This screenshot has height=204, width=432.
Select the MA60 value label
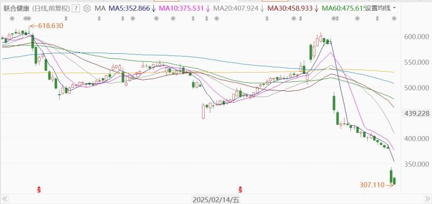pyautogui.click(x=343, y=9)
